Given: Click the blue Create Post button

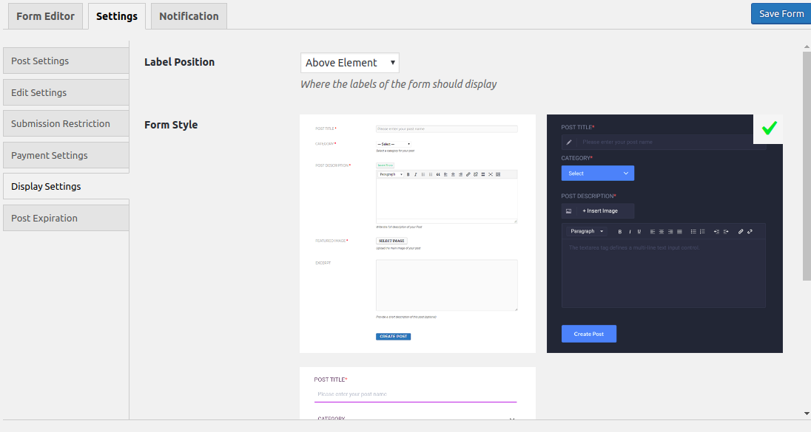Looking at the screenshot, I should point(588,334).
